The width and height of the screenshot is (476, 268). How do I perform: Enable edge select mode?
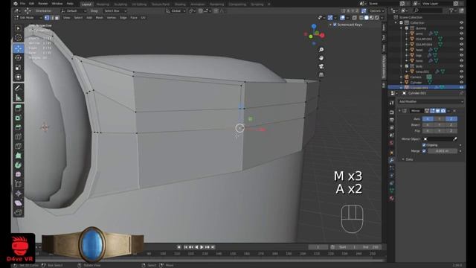tap(52, 18)
